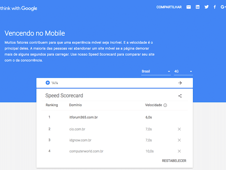Click the Domínio column header
Image resolution: width=226 pixels, height=170 pixels.
coord(75,105)
